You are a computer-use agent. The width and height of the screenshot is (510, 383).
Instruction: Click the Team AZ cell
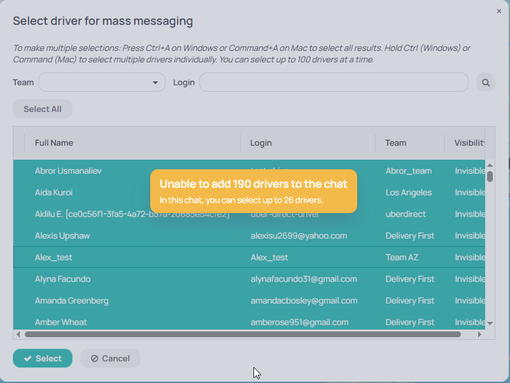[402, 258]
